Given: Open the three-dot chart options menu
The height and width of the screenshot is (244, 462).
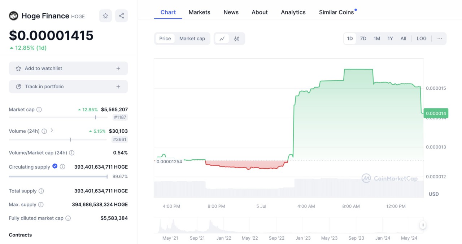Looking at the screenshot, I should click(440, 38).
